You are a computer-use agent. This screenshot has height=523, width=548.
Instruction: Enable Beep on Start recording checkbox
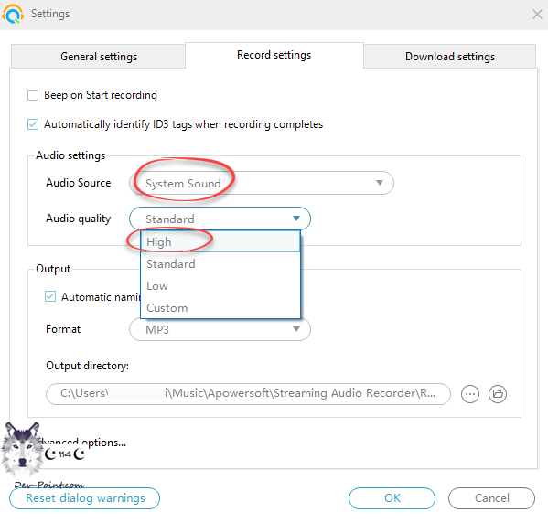point(33,95)
